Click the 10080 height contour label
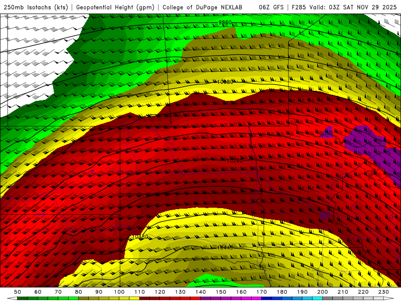Screen dimensions: 401x301 point(225,82)
